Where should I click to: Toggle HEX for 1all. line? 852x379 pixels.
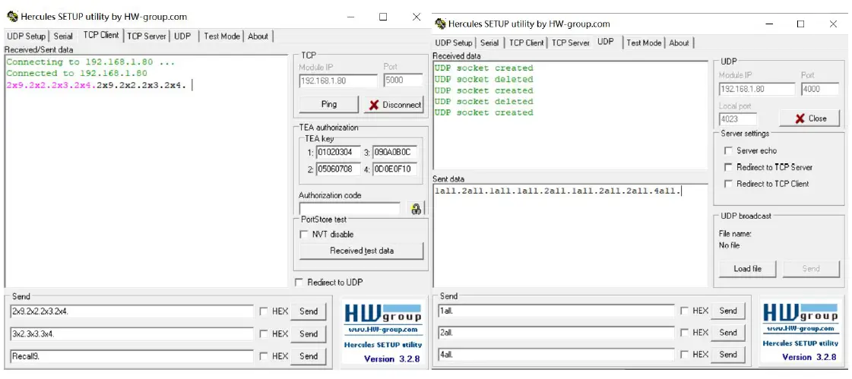click(684, 311)
